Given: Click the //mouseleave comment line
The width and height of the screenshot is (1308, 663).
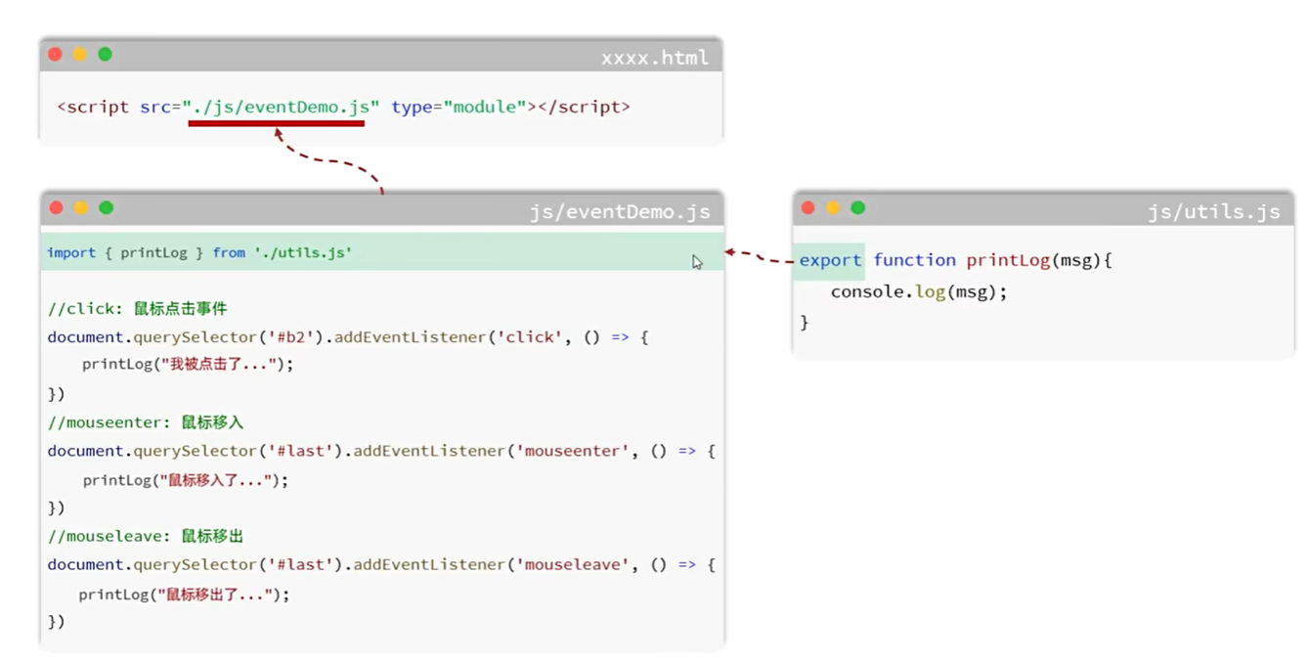Looking at the screenshot, I should pos(146,536).
